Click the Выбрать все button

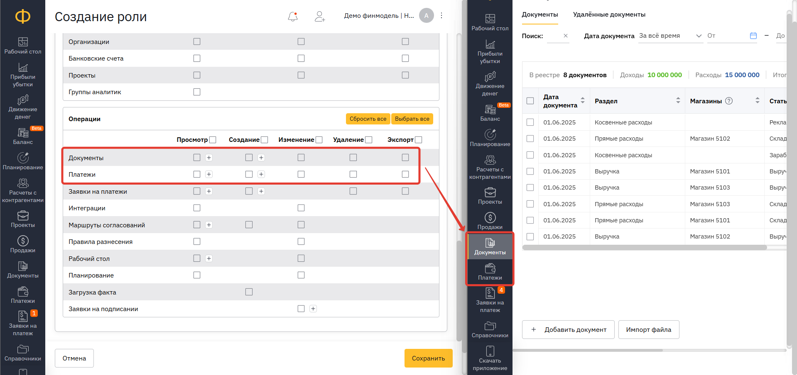coord(412,119)
